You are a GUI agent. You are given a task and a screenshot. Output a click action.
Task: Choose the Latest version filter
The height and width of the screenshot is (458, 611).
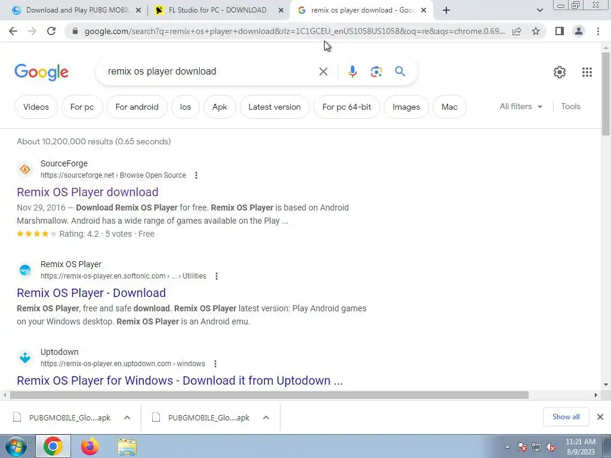[x=274, y=107]
